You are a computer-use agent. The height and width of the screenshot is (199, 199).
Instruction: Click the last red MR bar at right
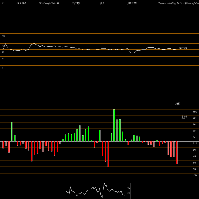pos(177,153)
